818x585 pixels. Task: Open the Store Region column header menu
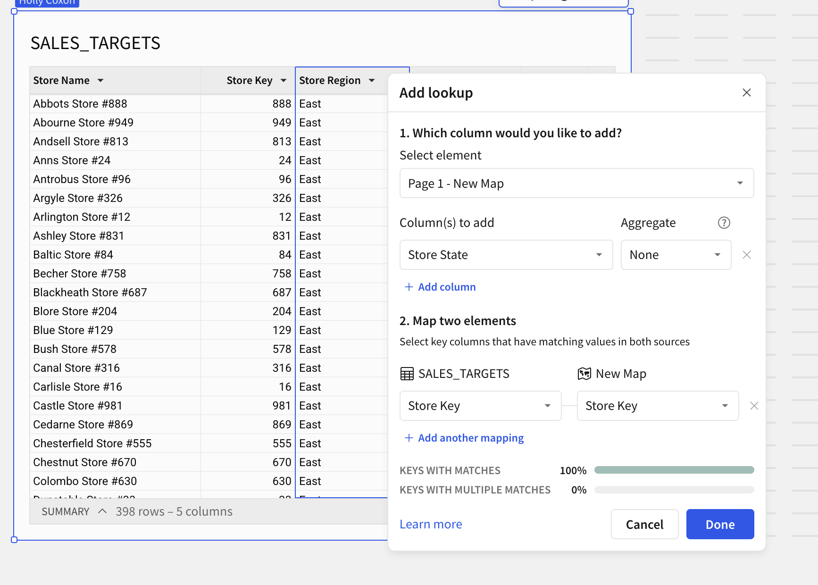372,80
